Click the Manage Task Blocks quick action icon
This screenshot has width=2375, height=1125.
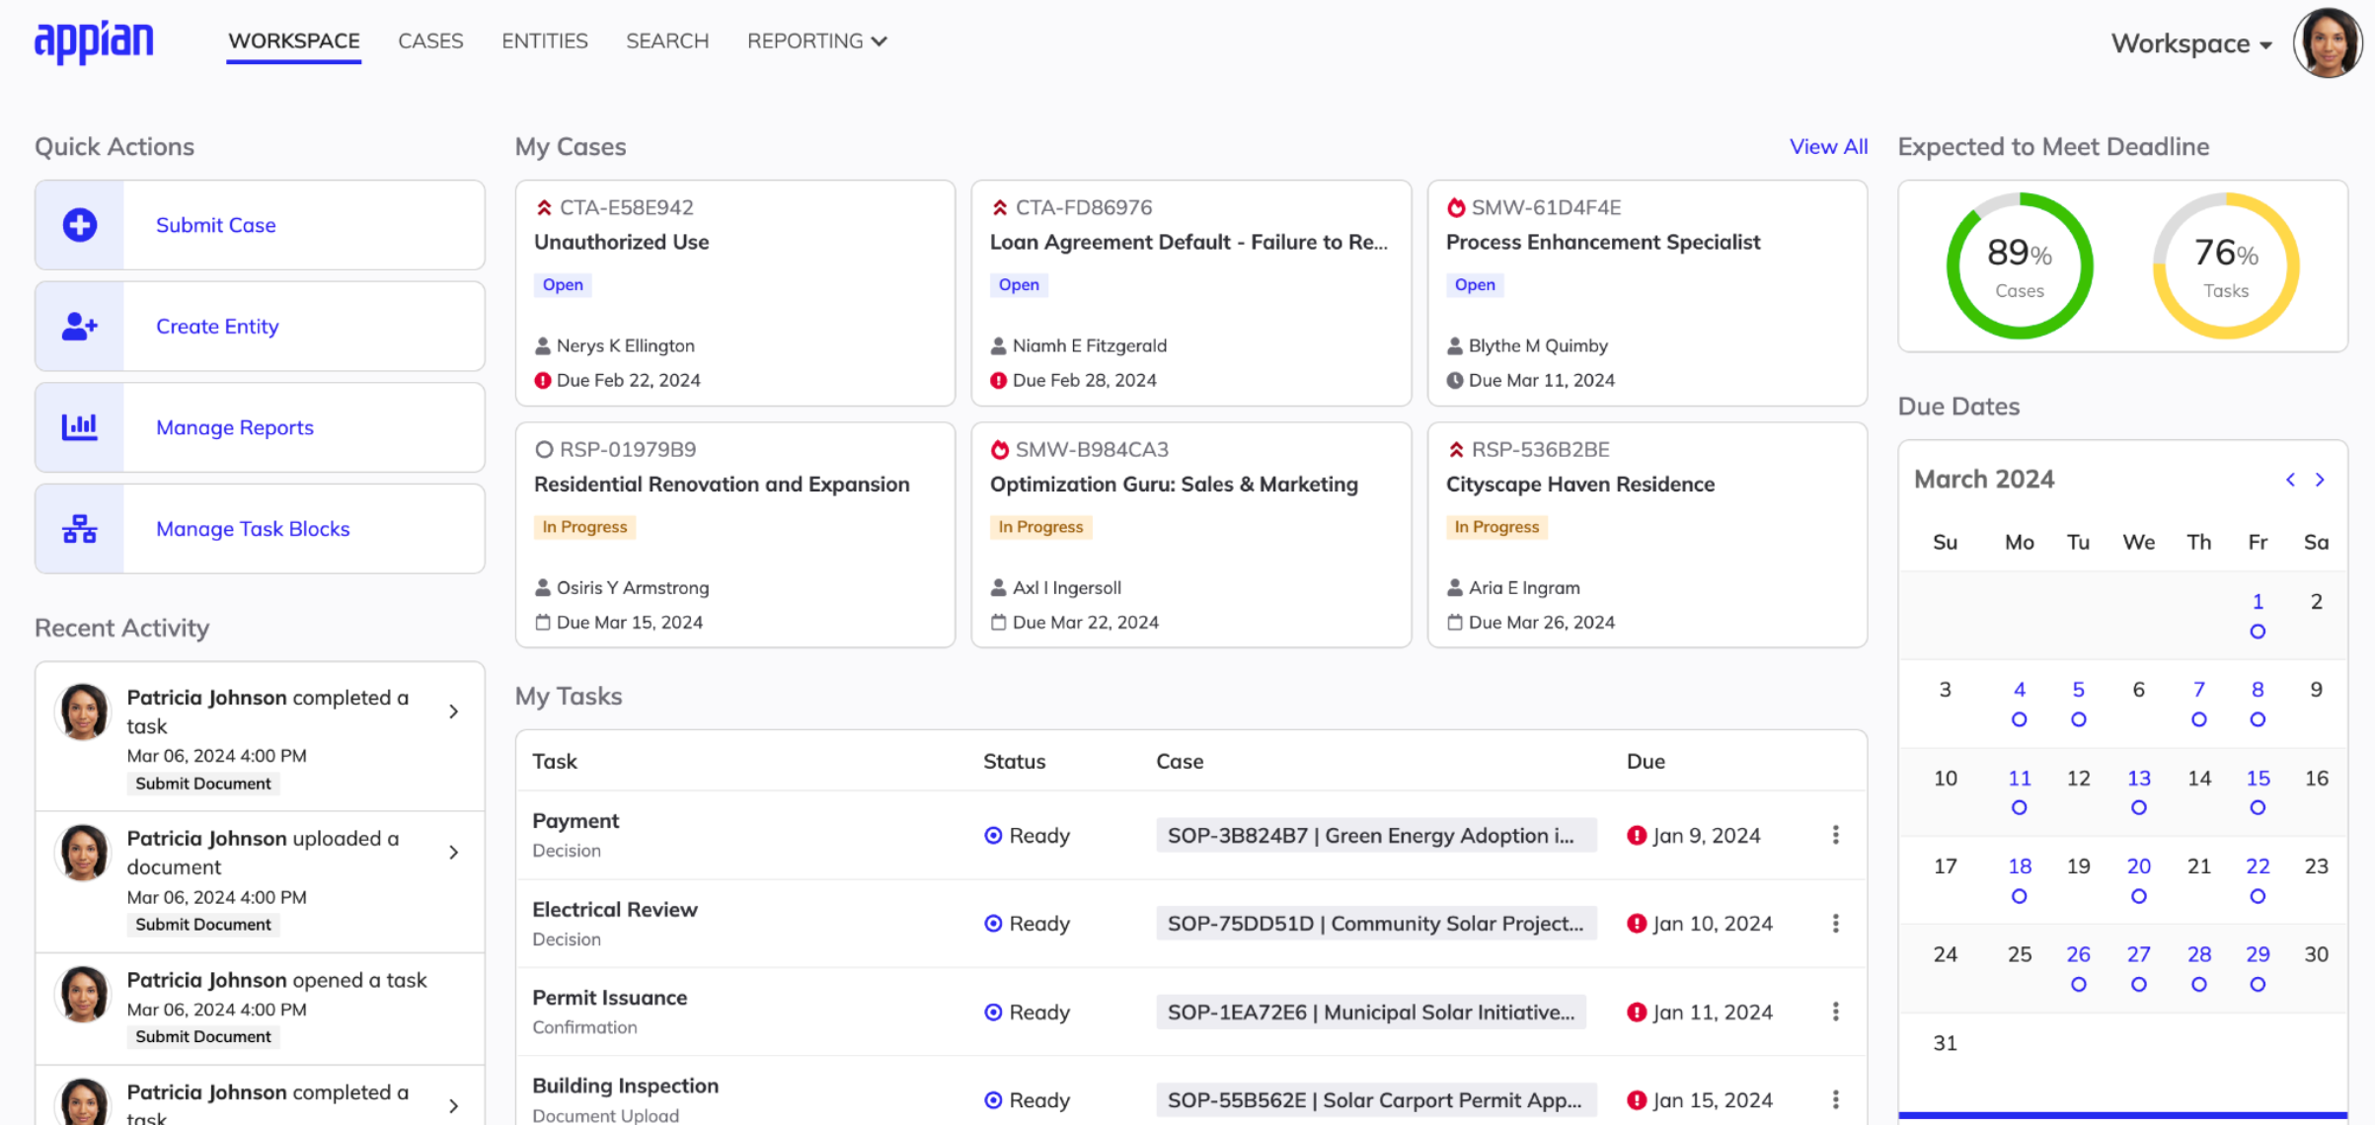[80, 528]
